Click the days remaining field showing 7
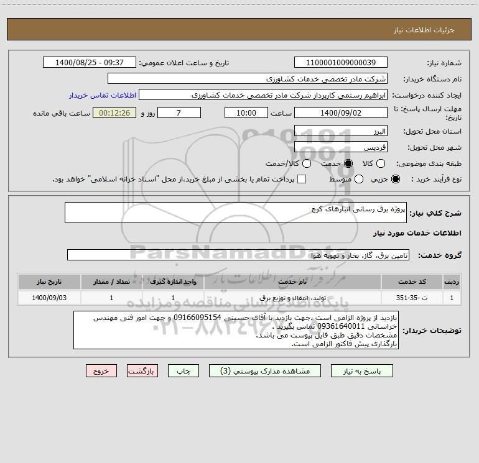 (179, 112)
